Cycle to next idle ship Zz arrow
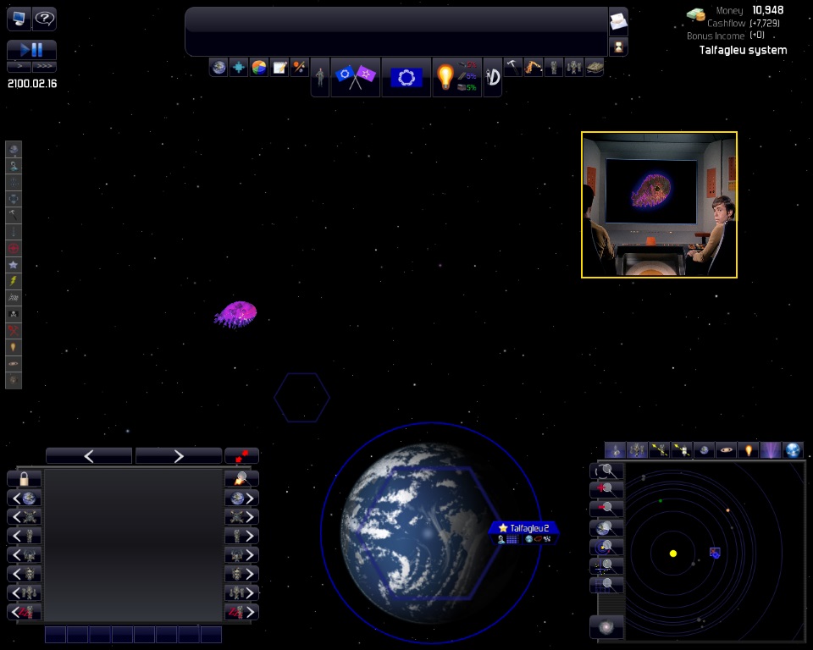This screenshot has width=813, height=650. click(x=241, y=612)
